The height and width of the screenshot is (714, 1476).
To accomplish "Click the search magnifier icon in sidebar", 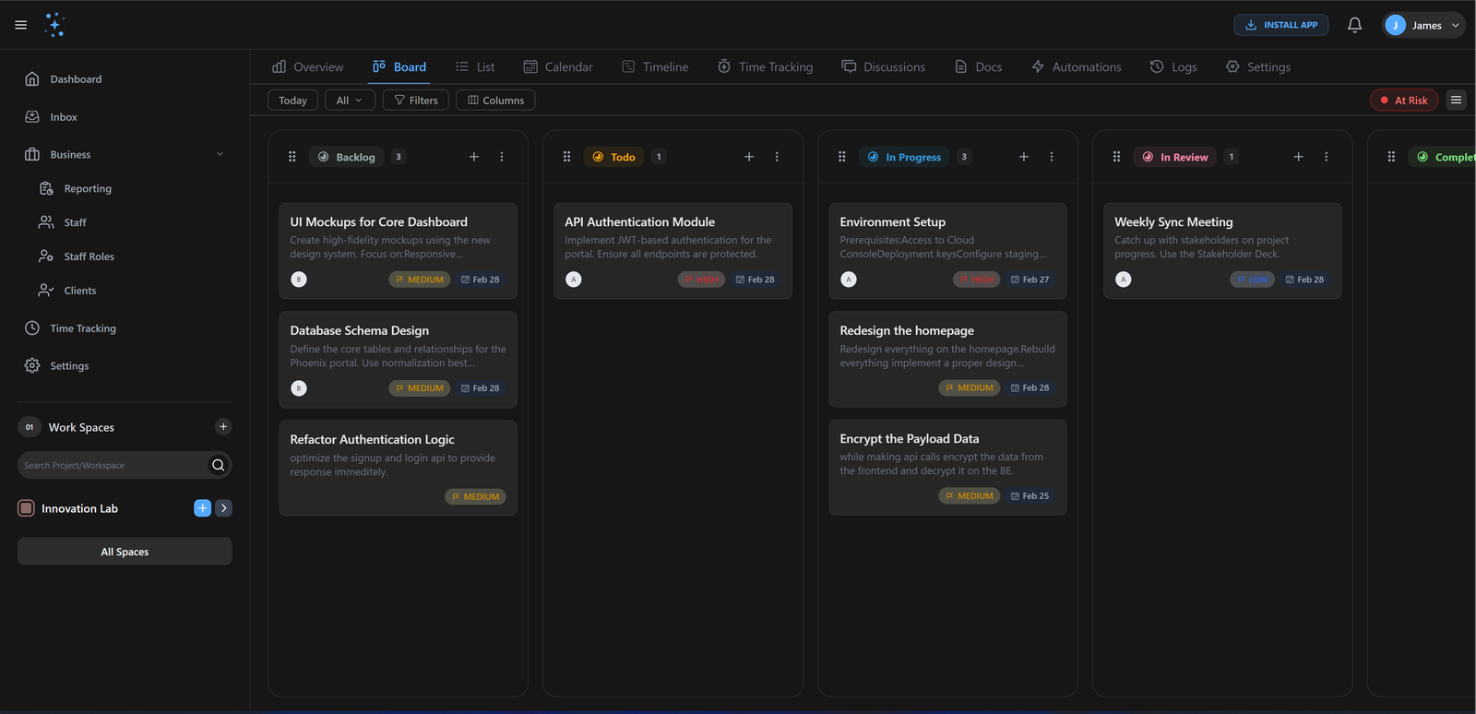I will coord(219,465).
